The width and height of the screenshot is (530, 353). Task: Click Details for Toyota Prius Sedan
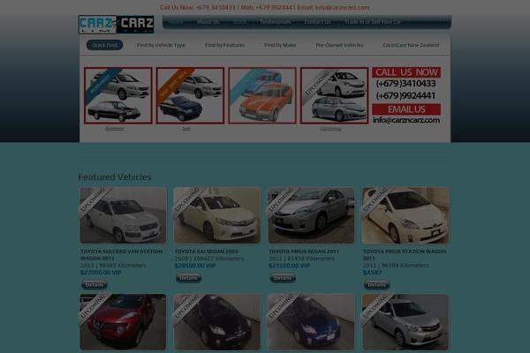(x=283, y=278)
